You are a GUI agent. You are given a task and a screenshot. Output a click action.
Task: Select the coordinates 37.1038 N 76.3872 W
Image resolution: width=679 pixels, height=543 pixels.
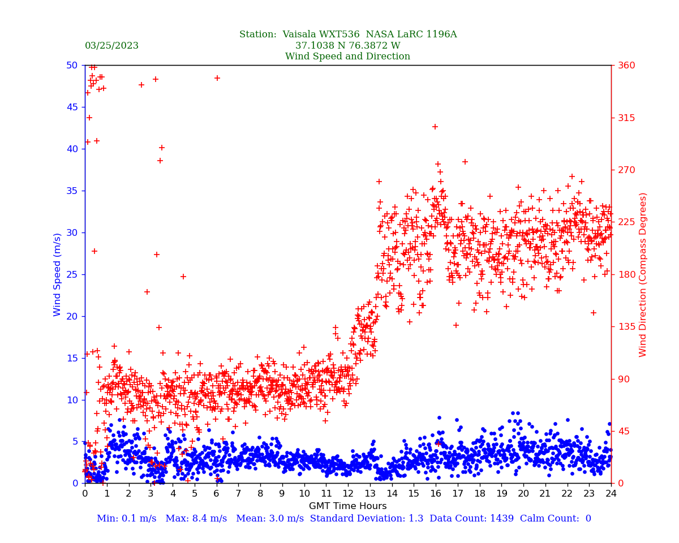pos(347,46)
